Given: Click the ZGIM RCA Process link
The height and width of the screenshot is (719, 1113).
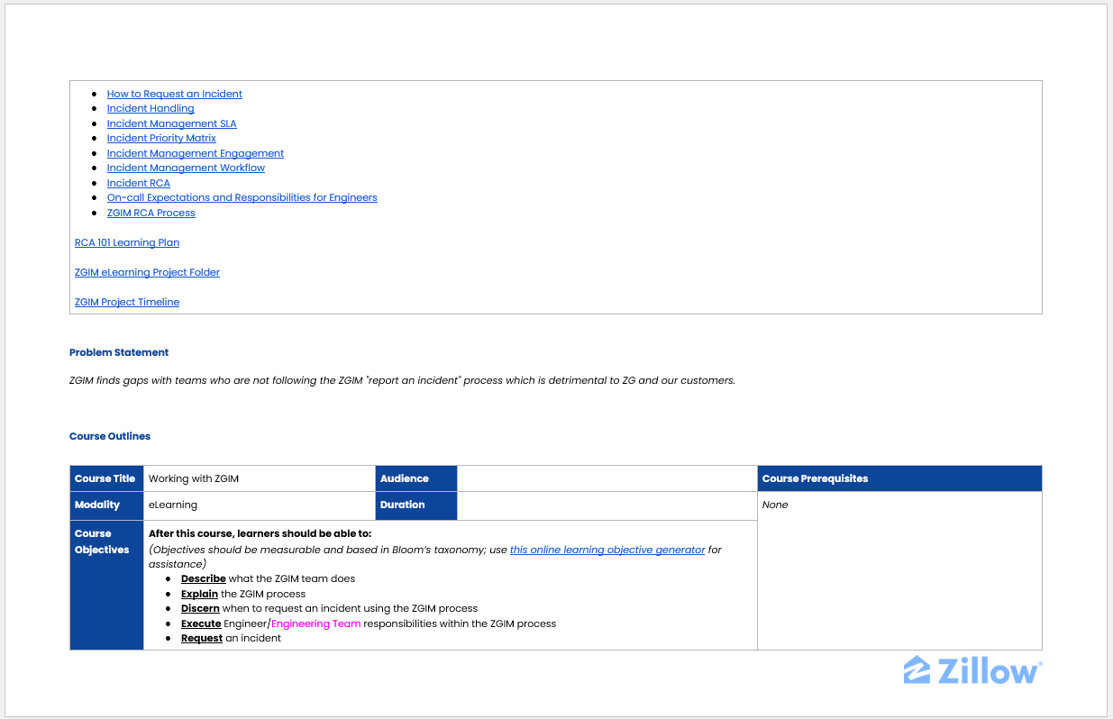Looking at the screenshot, I should point(151,213).
